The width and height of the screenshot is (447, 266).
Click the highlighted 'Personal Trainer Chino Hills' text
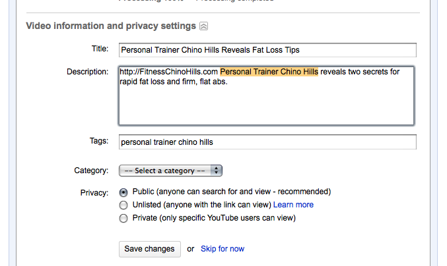[x=269, y=72]
